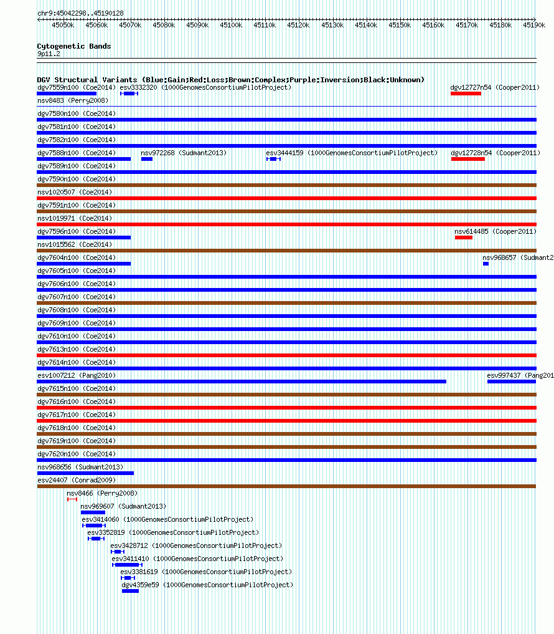Select the dgv7580n100 blue gain bar

[x=287, y=120]
